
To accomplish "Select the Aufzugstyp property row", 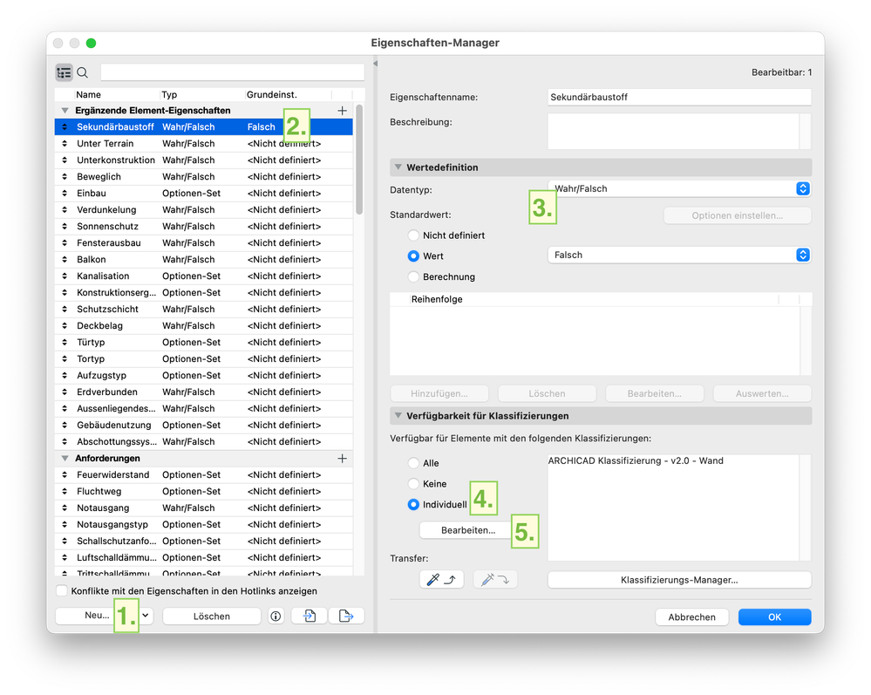I will [204, 375].
